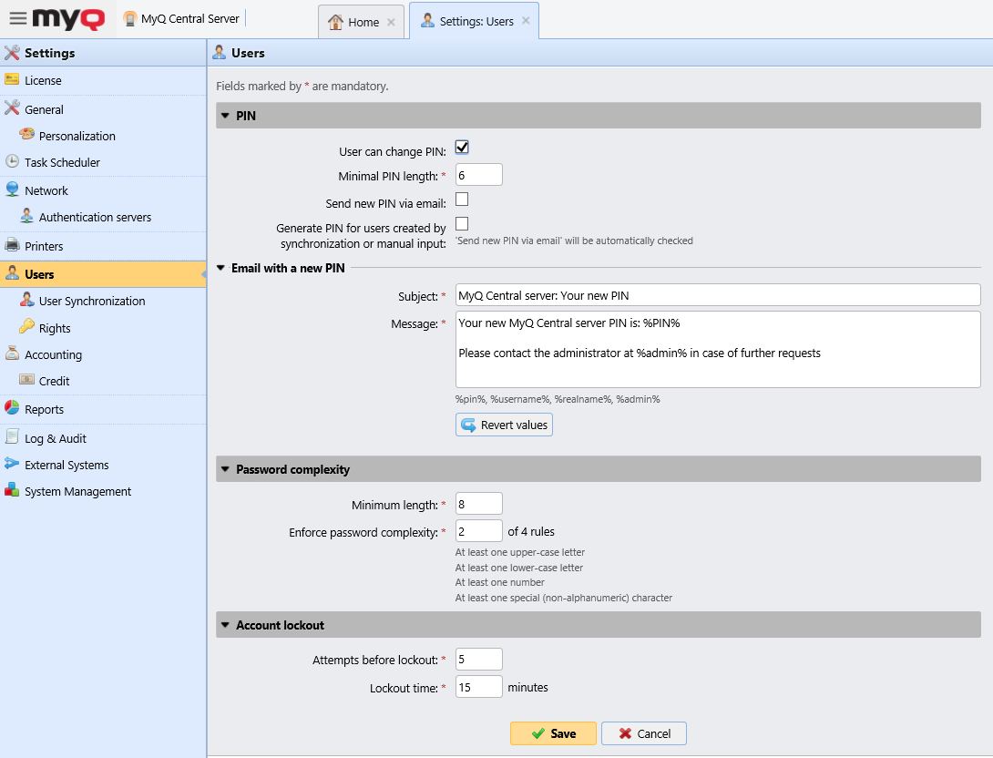Image resolution: width=993 pixels, height=758 pixels.
Task: Click the Minimal PIN length field
Action: click(x=478, y=175)
